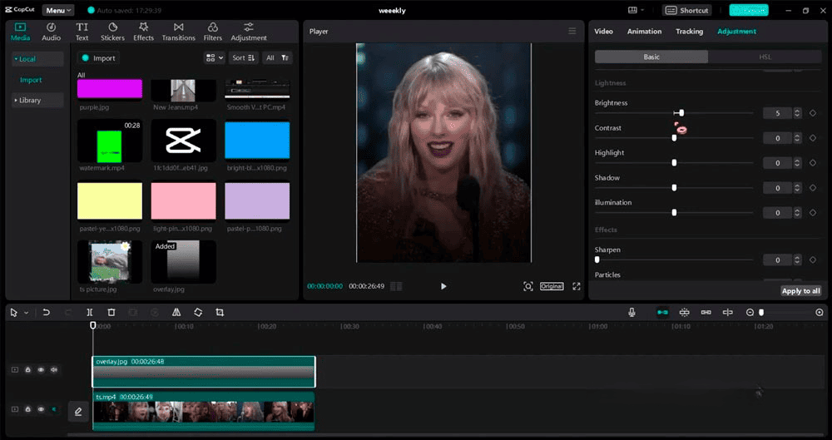Add keyframe diamond for Sharpen
Image resolution: width=832 pixels, height=440 pixels.
point(812,260)
